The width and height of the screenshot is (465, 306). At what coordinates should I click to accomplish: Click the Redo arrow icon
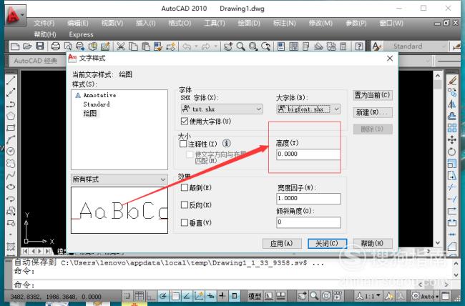[x=206, y=46]
